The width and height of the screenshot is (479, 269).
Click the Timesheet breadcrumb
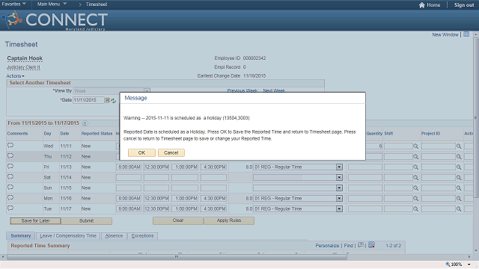97,4
